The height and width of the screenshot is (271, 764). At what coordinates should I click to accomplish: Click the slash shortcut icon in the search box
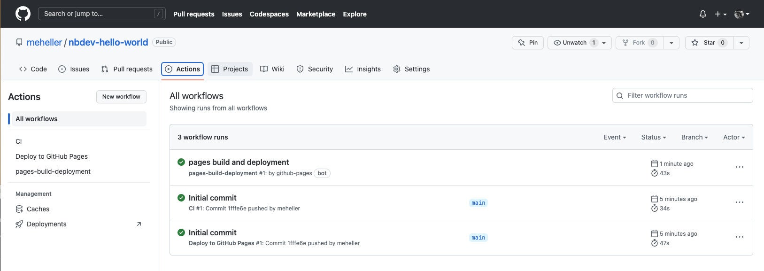coord(159,14)
